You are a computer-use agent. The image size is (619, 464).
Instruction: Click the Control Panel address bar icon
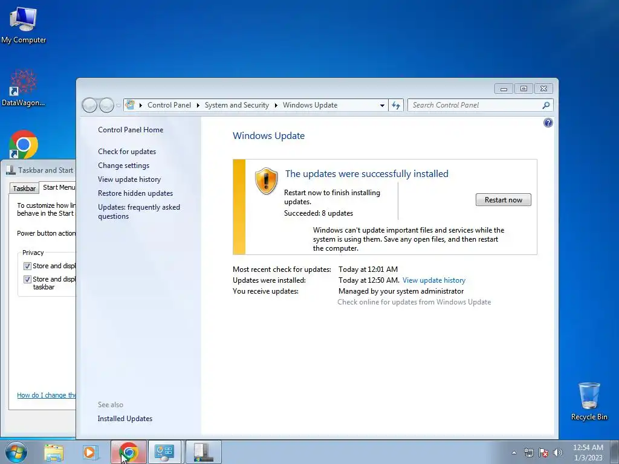click(130, 105)
